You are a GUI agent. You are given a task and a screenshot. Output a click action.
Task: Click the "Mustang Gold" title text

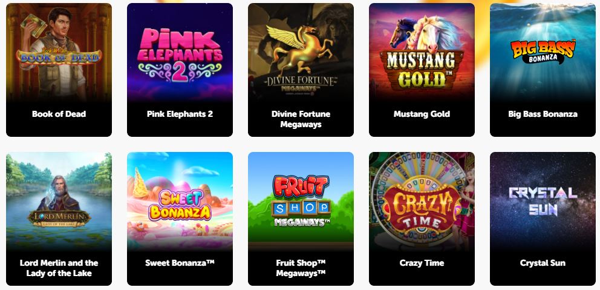[x=422, y=114]
